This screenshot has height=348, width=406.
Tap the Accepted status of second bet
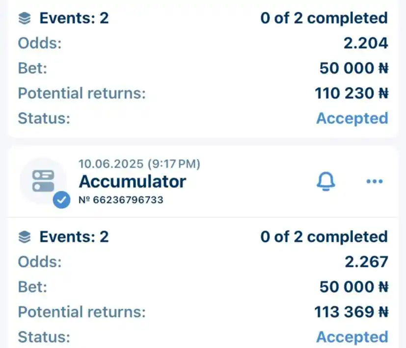[352, 337]
